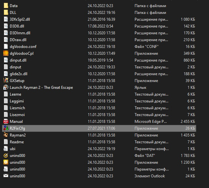Click the file name ubi
The width and height of the screenshot is (209, 188).
click(x=12, y=149)
